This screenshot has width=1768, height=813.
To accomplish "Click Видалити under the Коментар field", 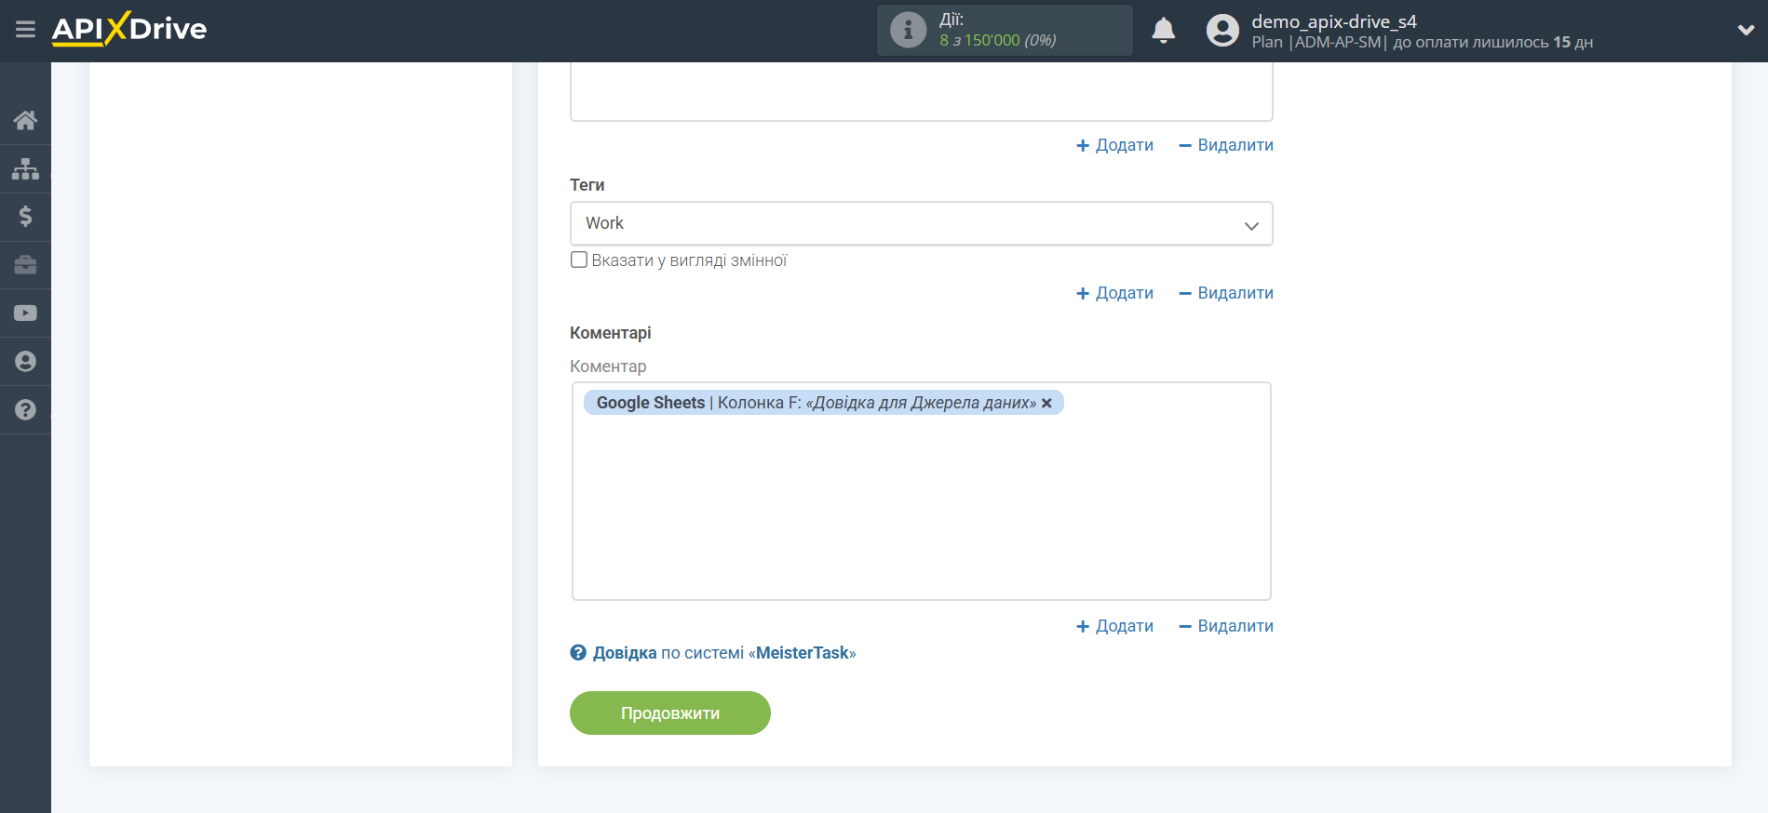I will pyautogui.click(x=1225, y=626).
